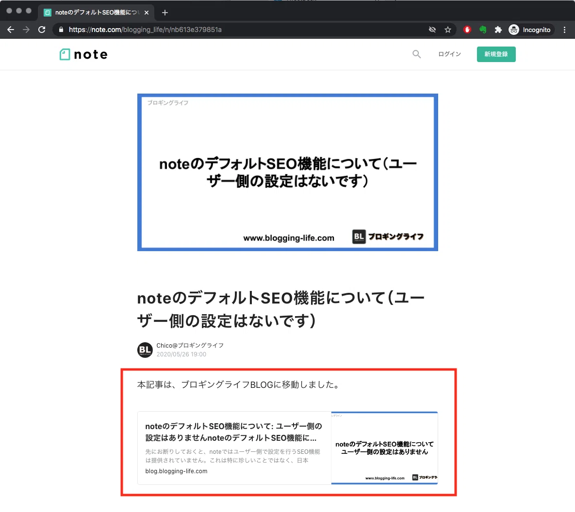This screenshot has width=575, height=512.
Task: Click the note logo
Action: (83, 54)
